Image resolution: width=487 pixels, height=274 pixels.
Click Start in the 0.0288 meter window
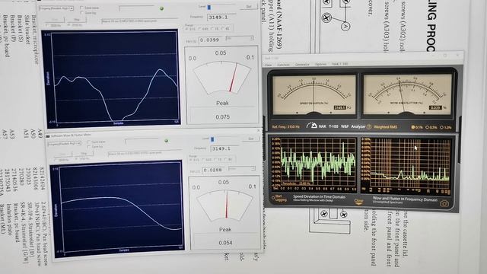[62, 154]
